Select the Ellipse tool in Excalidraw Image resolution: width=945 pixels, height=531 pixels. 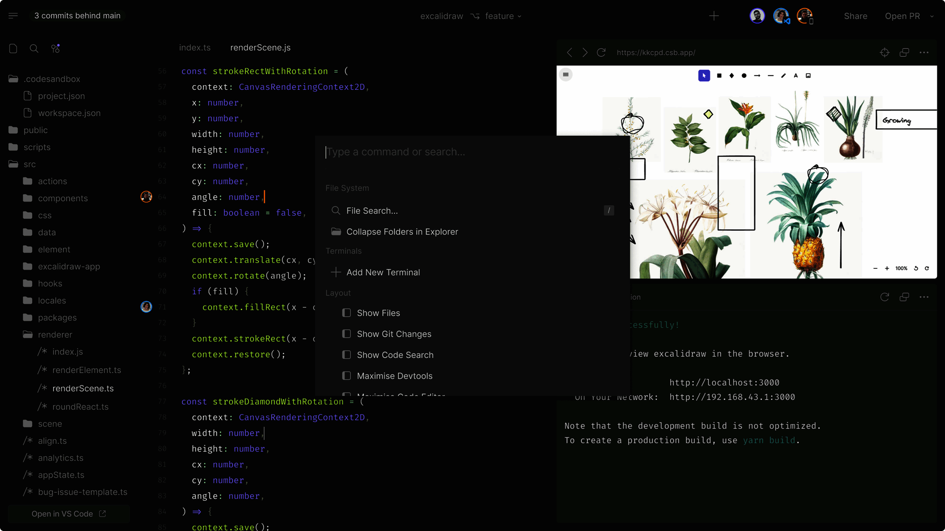point(744,75)
